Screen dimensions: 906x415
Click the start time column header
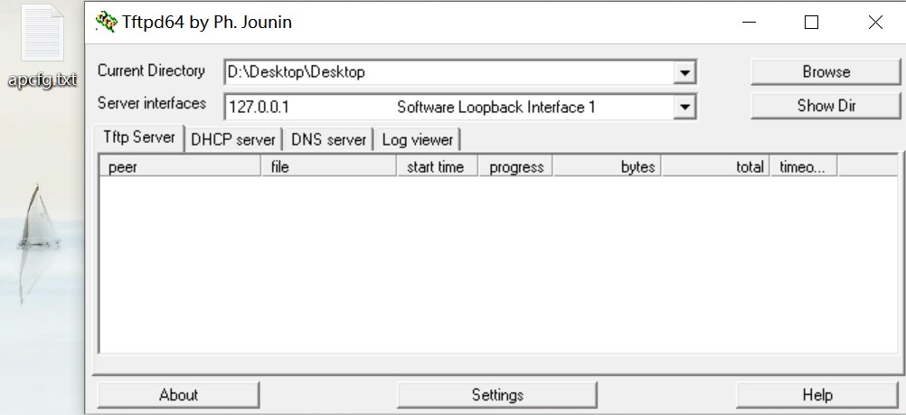(438, 167)
